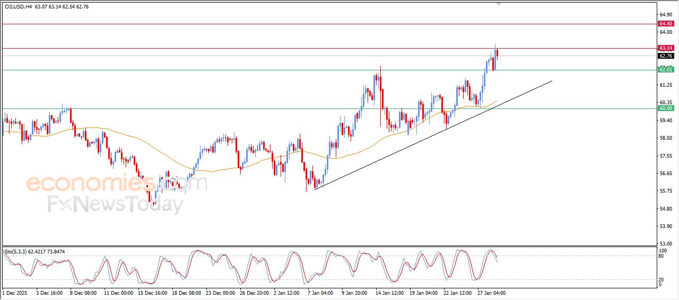
Task: Select the green 60.00 price tag
Action: click(666, 108)
